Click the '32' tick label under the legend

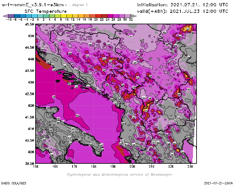[x=131, y=19]
